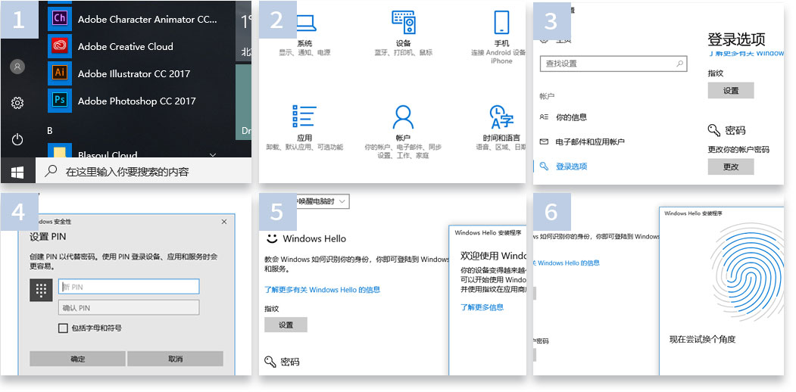Click the magnifier icon in taskbar search
796x392 pixels.
[x=51, y=171]
